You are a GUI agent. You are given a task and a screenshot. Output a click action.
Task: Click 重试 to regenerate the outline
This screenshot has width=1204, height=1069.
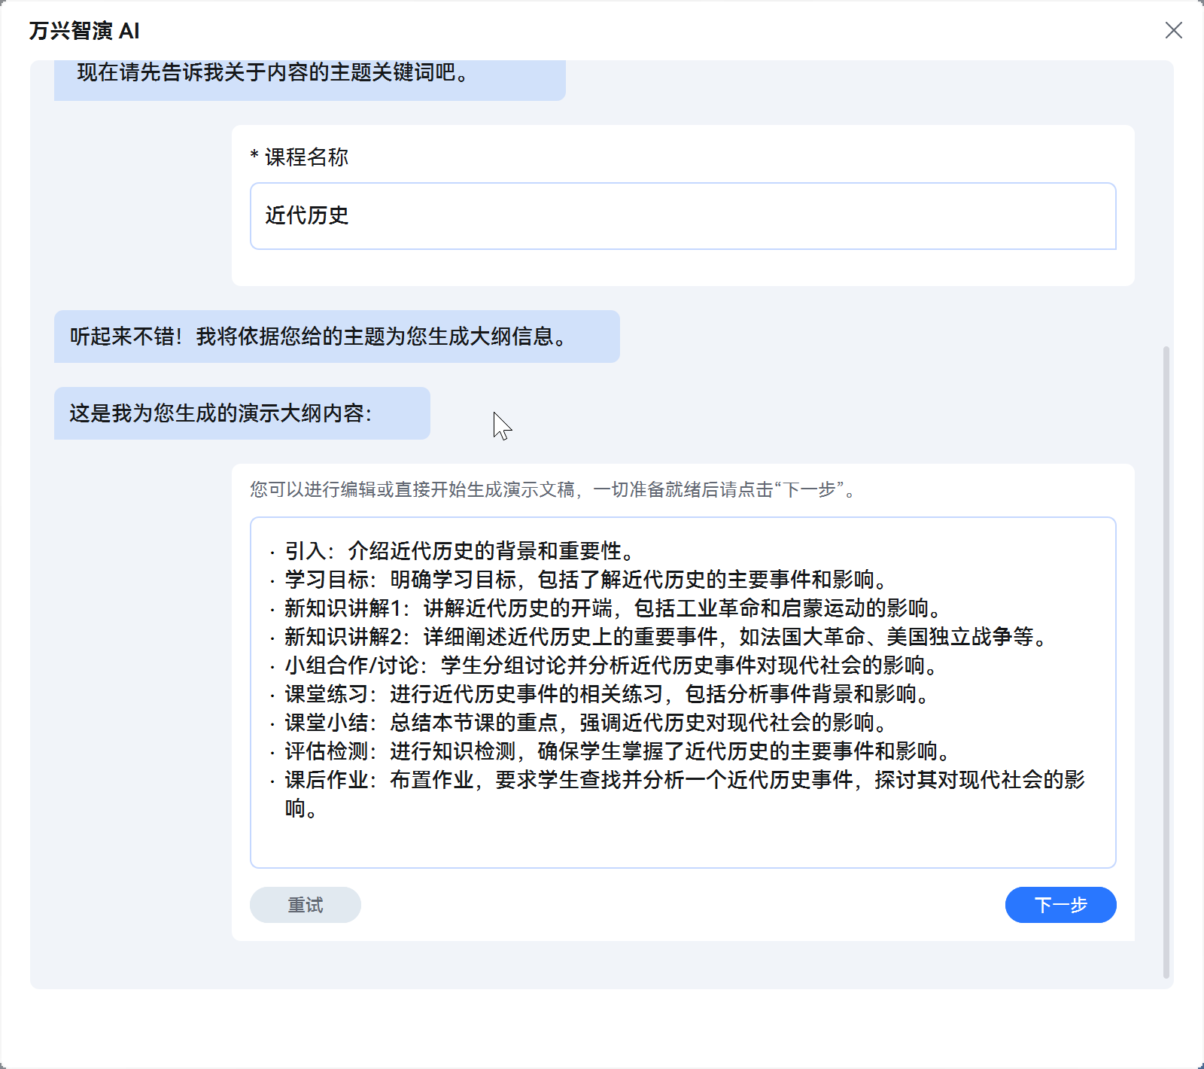click(305, 905)
